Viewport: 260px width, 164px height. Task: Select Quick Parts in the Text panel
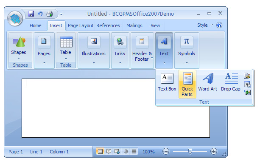tap(187, 84)
